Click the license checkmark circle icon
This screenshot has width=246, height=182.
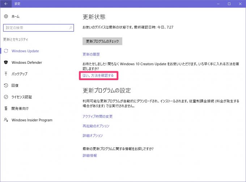coord(6,97)
